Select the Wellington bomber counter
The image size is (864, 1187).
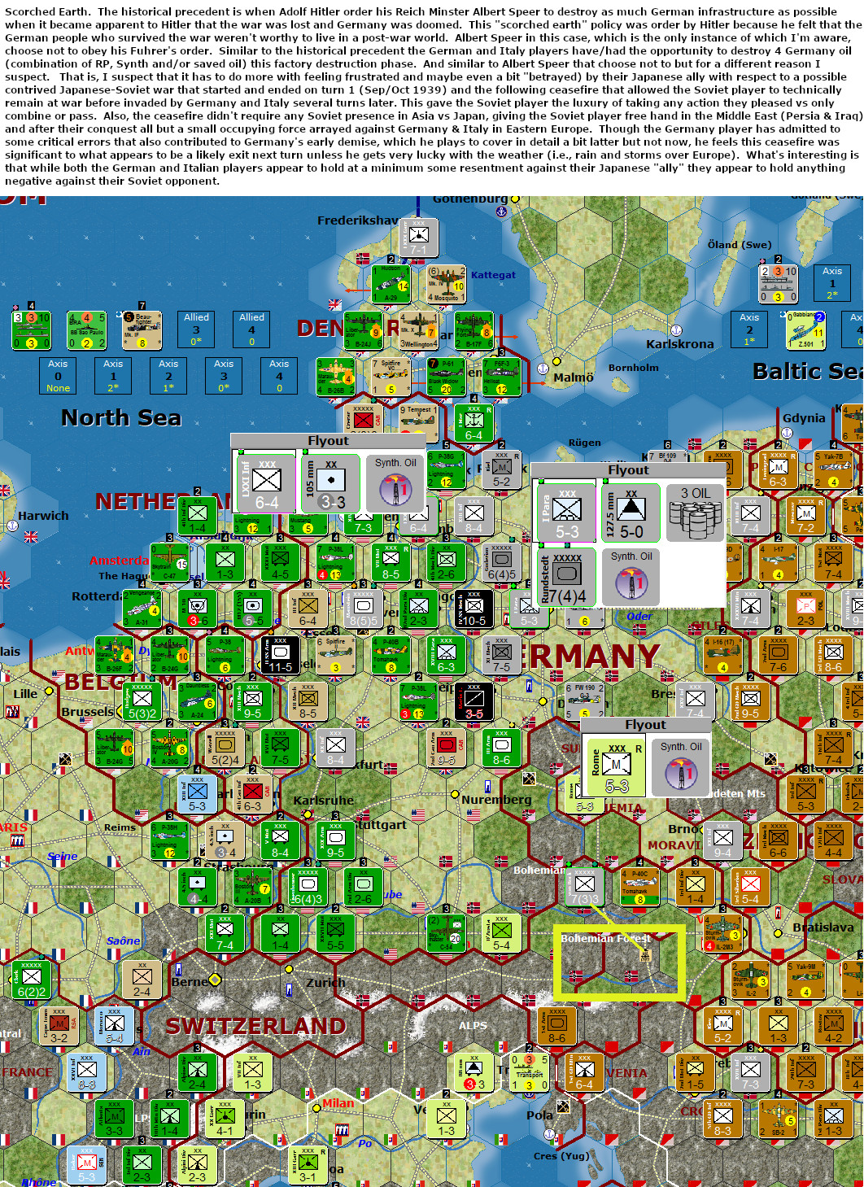419,330
